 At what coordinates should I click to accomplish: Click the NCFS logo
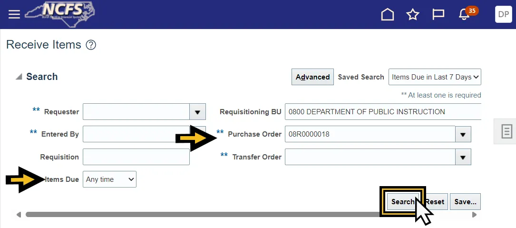59,14
